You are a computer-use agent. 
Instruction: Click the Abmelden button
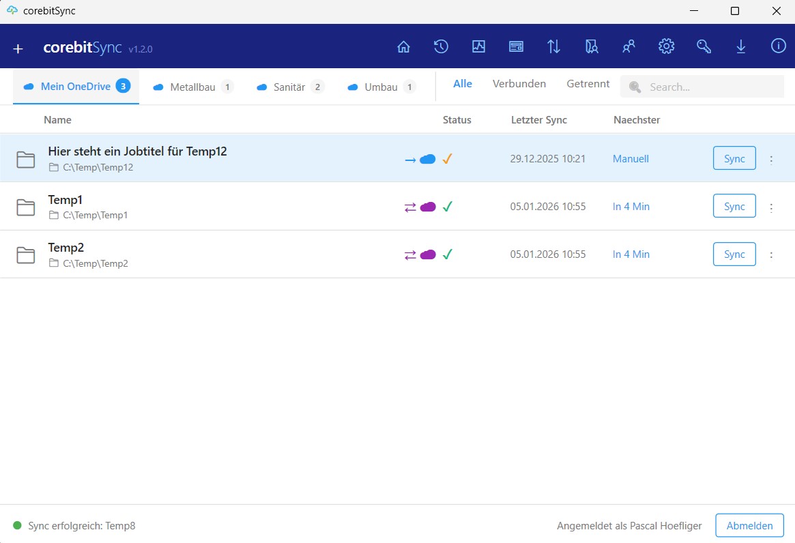tap(749, 525)
